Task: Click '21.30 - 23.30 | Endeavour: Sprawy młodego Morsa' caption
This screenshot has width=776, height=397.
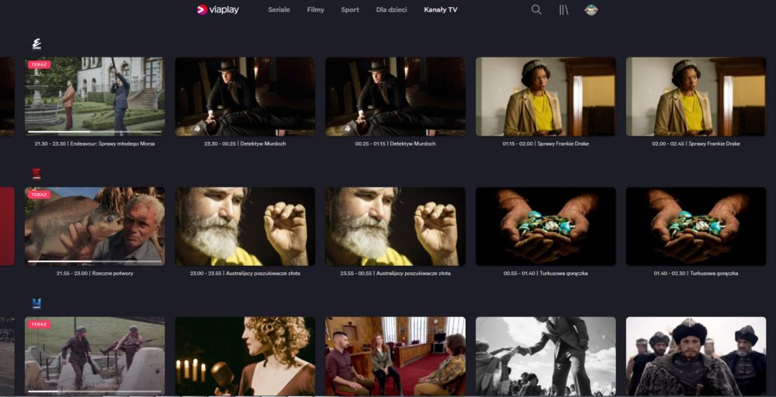Action: click(x=95, y=144)
